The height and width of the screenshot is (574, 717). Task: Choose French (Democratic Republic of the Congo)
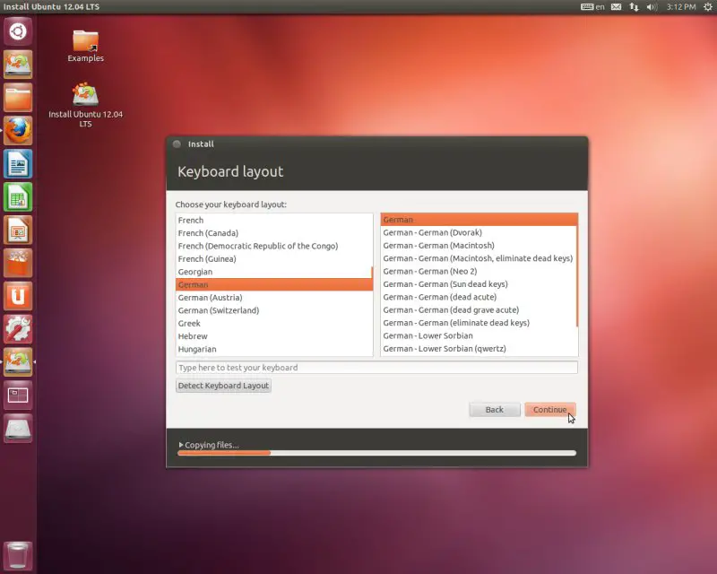(x=274, y=246)
